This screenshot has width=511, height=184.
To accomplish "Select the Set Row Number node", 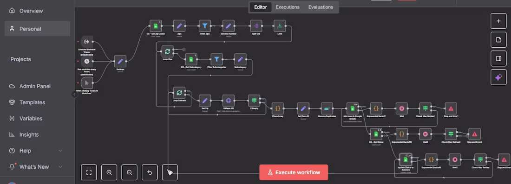I will click(229, 25).
